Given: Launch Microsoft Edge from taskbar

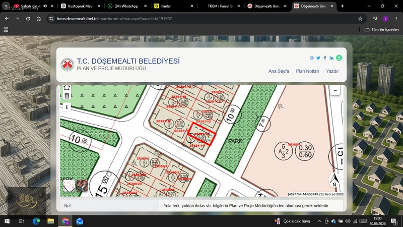Looking at the screenshot, I should (36, 221).
